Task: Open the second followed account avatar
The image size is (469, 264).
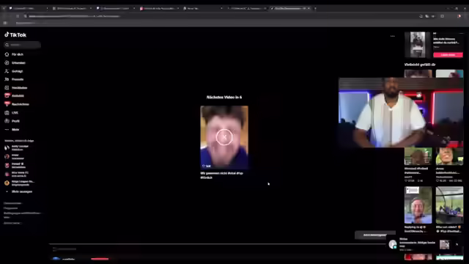Action: [x=7, y=156]
